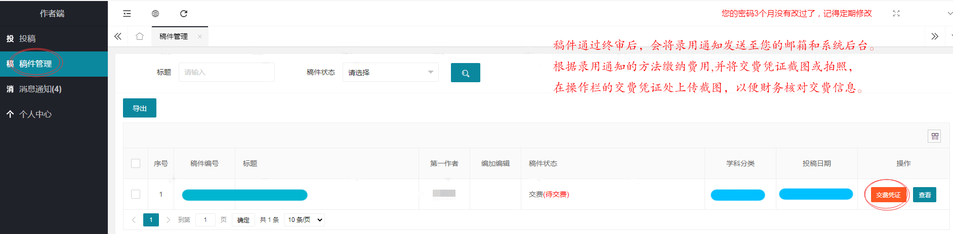
Task: Go to home tab via house icon
Action: [x=140, y=36]
